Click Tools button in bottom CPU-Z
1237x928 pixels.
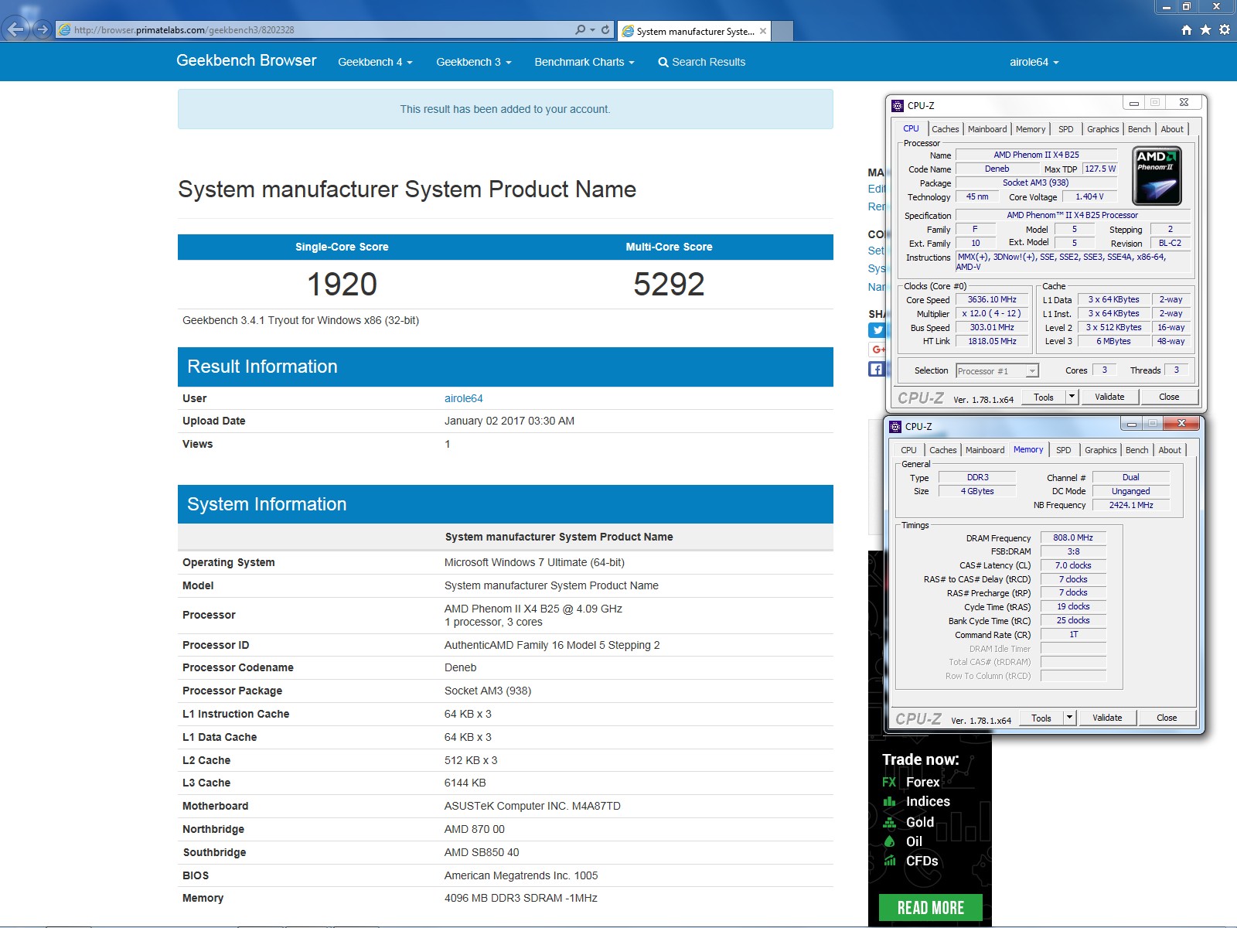coord(1041,718)
